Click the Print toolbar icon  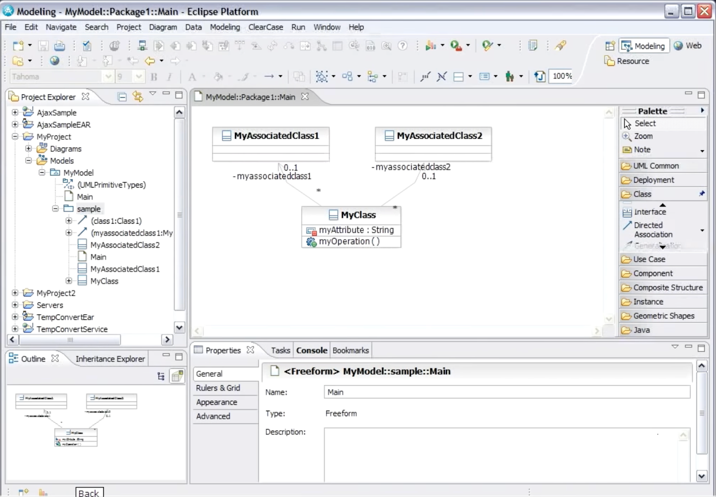[x=59, y=46]
